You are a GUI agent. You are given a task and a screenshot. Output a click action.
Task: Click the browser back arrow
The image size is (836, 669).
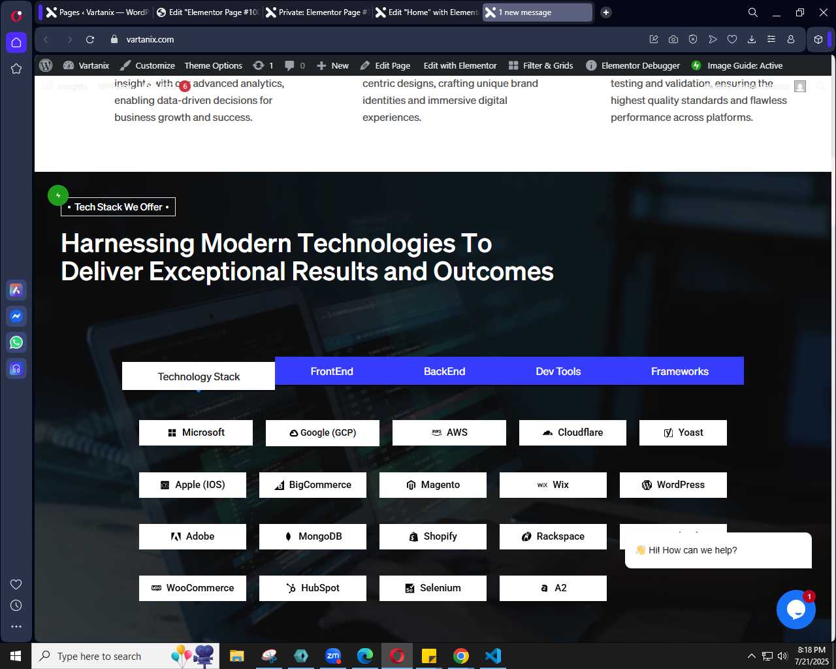point(46,39)
